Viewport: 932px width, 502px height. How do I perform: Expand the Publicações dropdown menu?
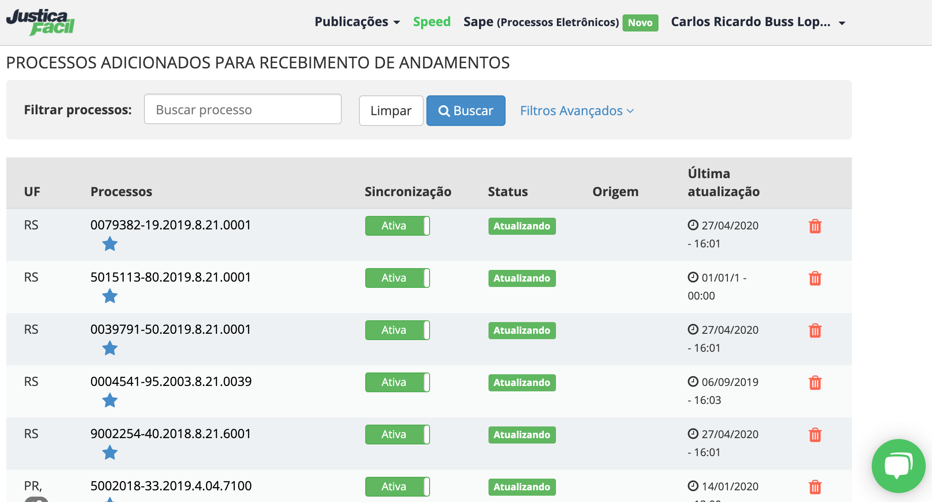[x=357, y=22]
